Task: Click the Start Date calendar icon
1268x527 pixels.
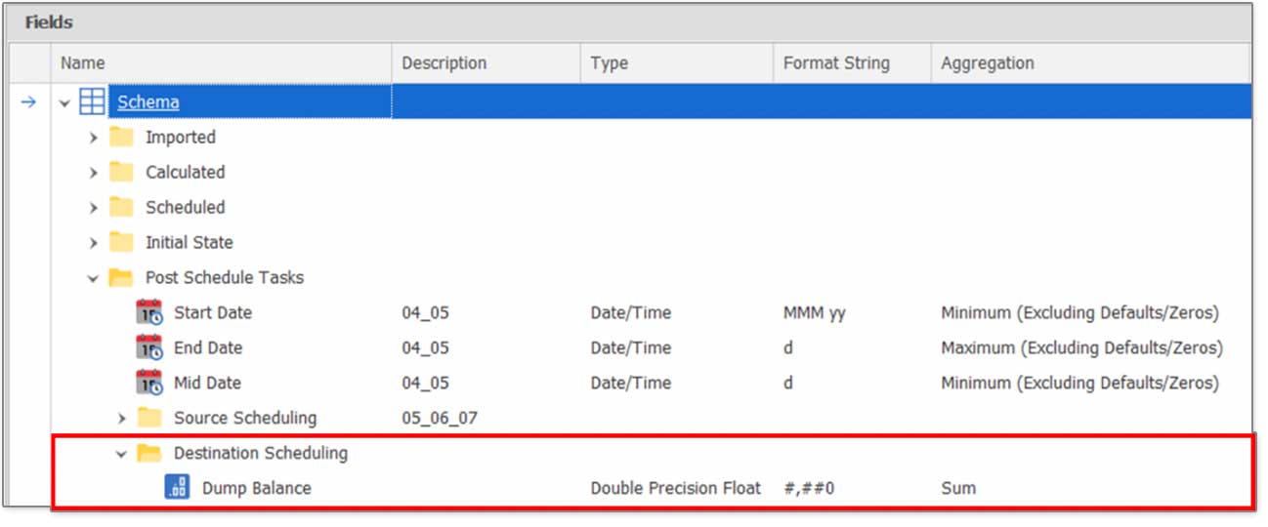Action: (x=148, y=313)
